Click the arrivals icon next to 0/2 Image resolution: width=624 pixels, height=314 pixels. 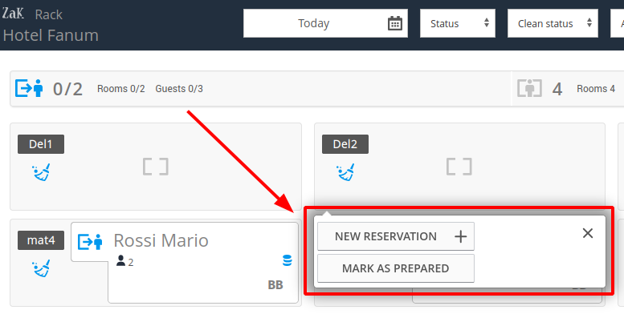29,88
